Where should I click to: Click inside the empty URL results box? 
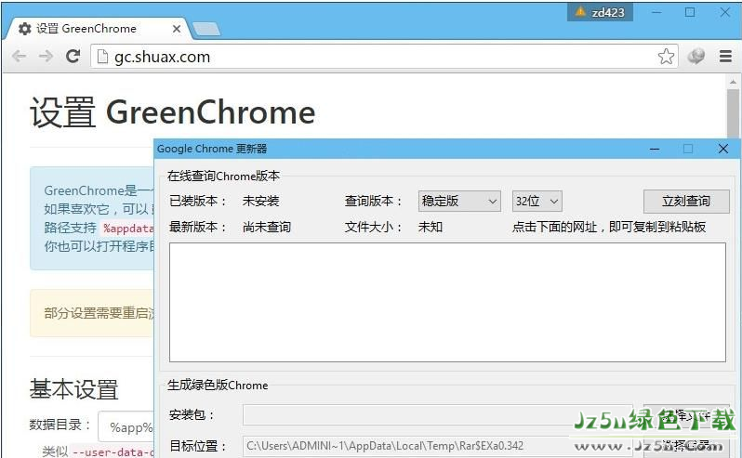tap(447, 303)
